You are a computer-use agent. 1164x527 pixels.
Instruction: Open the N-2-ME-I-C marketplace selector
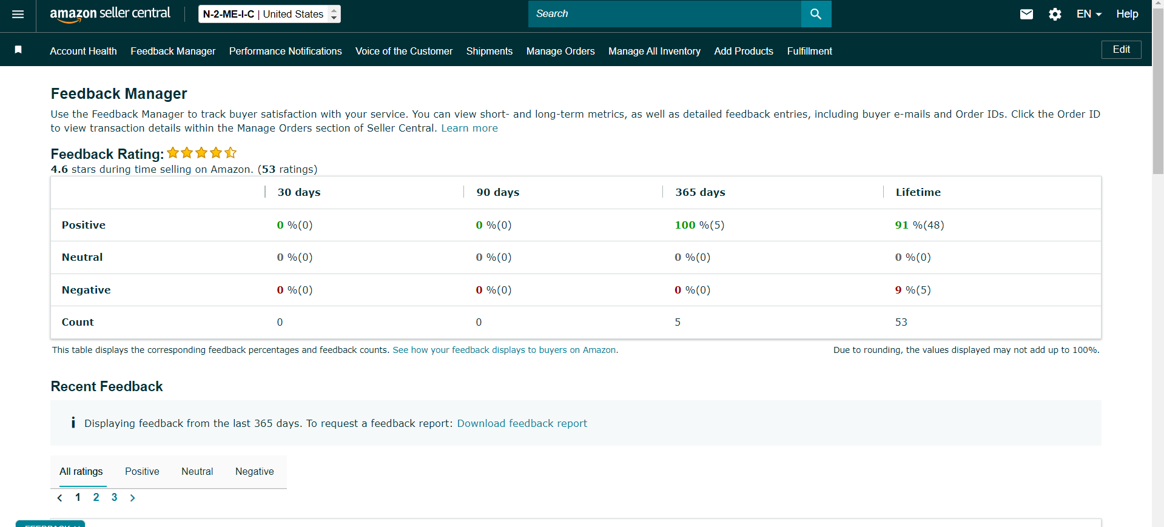pos(269,14)
